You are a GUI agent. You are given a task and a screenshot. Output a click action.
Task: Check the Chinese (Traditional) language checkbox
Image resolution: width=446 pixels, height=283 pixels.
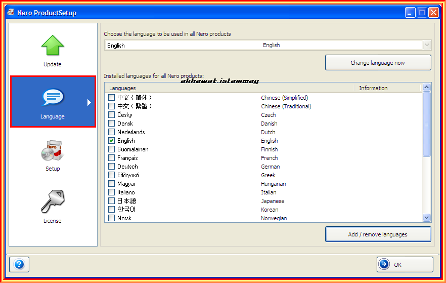tap(111, 106)
